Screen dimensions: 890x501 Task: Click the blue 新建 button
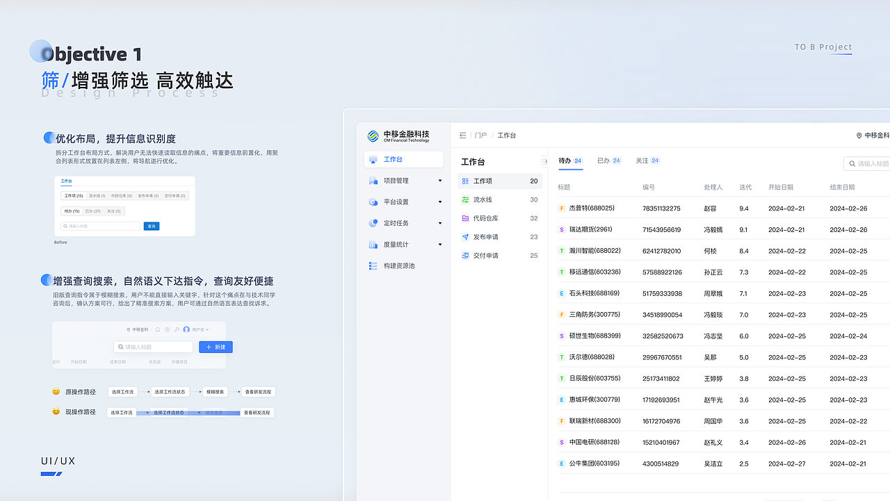point(216,347)
